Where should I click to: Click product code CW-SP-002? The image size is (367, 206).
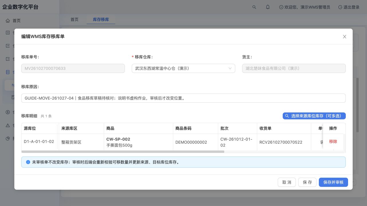point(118,139)
